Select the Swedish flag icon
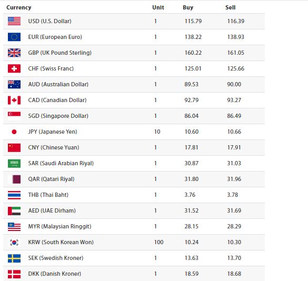This screenshot has height=281, width=308. (x=14, y=258)
